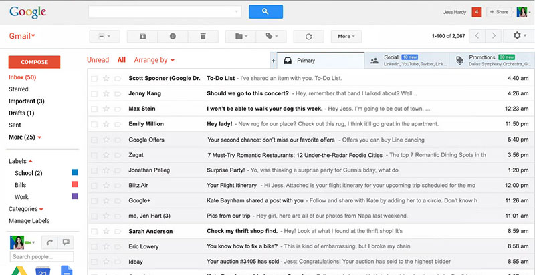Open the red notifications badge showing 4
This screenshot has height=275, width=535.
(x=477, y=12)
